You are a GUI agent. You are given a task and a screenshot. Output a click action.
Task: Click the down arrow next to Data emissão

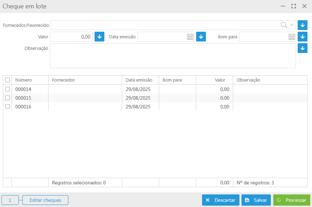coord(201,37)
